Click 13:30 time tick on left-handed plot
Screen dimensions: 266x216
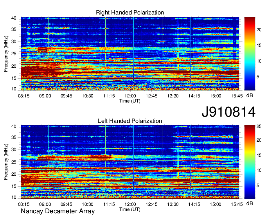[173, 204]
